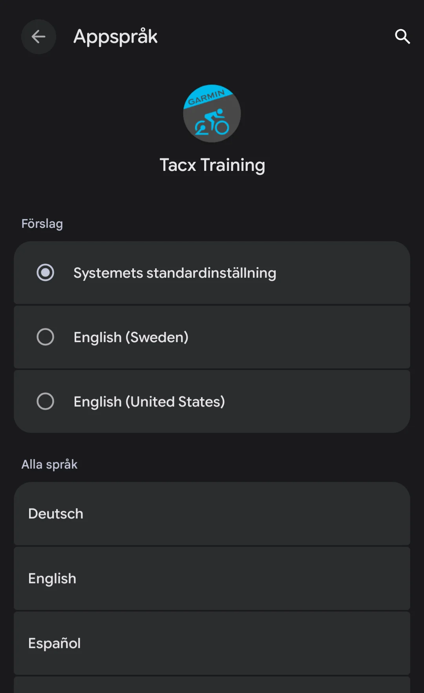Select English under Alla språk
Screen dimensions: 424x693
(x=52, y=579)
